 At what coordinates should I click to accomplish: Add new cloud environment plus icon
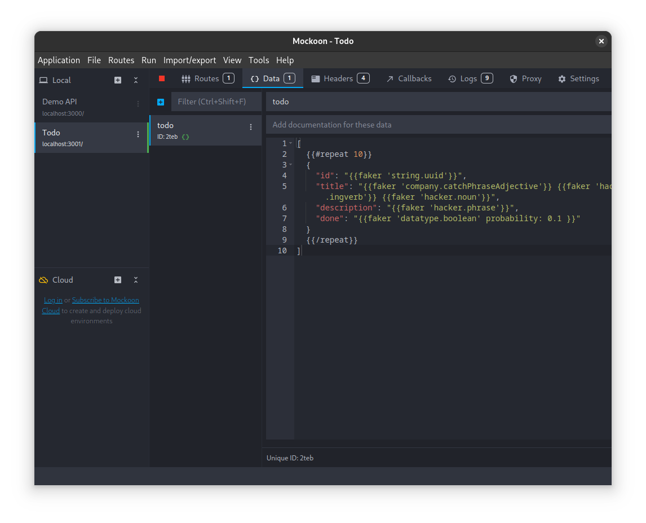(118, 280)
